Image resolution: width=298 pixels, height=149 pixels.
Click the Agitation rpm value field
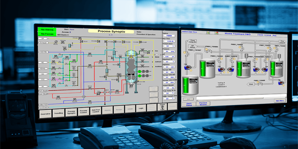[x=169, y=67]
